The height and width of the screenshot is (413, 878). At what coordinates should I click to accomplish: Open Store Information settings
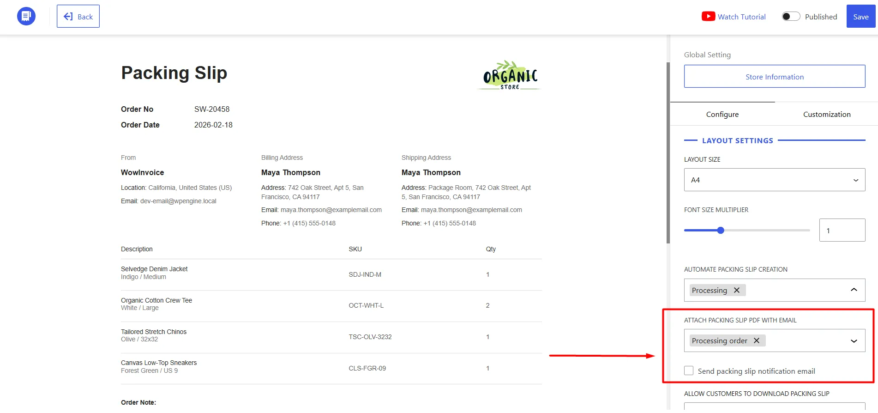tap(774, 77)
